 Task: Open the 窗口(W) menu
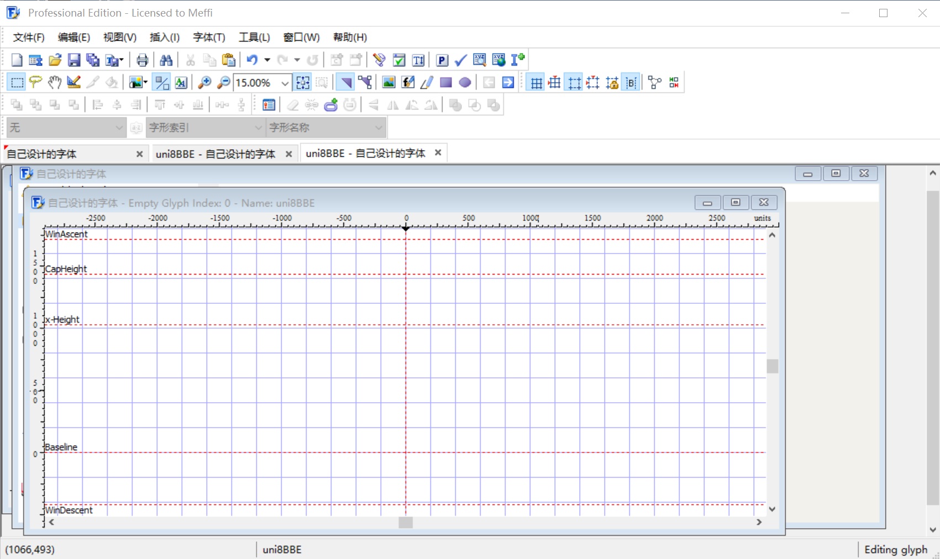click(x=301, y=37)
